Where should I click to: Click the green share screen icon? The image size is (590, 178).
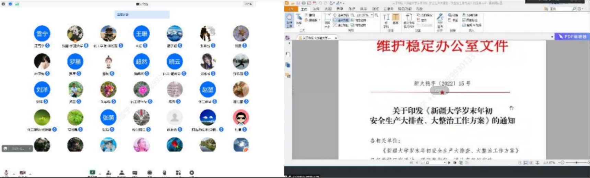pyautogui.click(x=92, y=173)
